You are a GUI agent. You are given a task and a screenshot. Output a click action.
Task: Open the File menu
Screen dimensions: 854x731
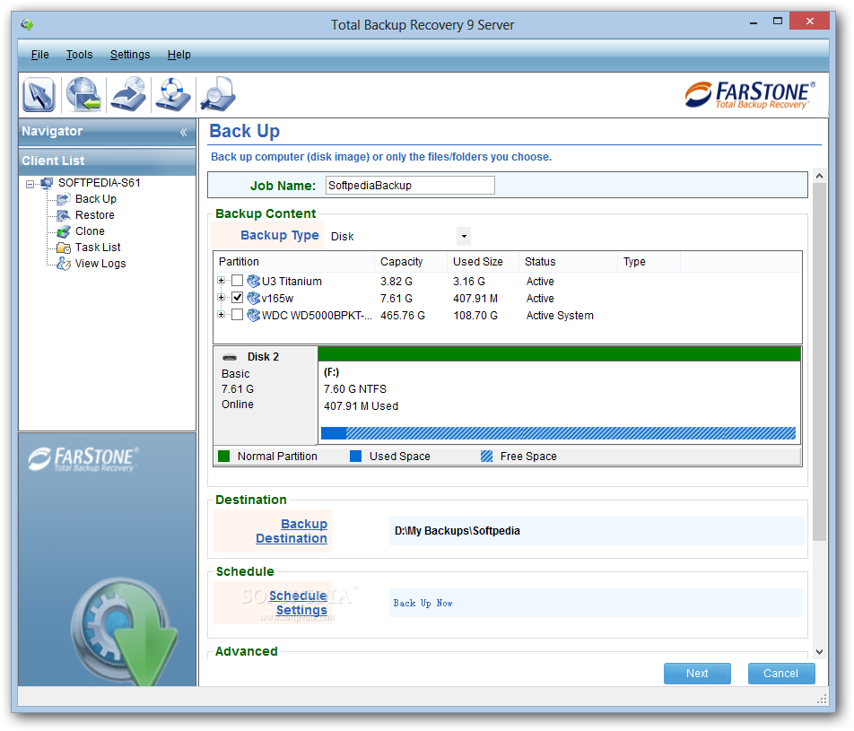tap(39, 55)
